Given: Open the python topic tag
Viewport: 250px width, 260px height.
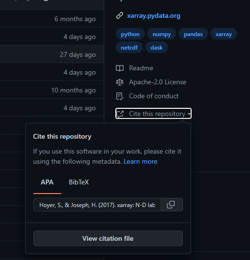Looking at the screenshot, I should 130,34.
